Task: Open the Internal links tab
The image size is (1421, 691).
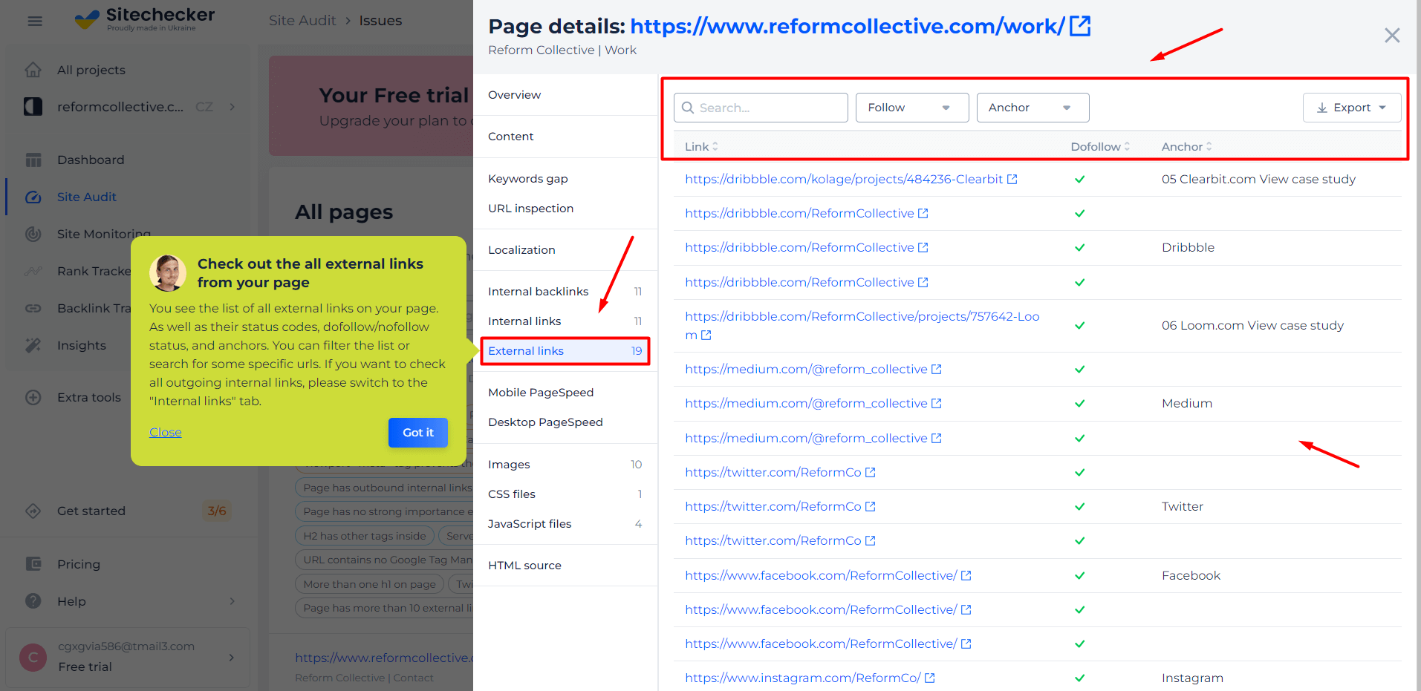Action: click(x=565, y=321)
